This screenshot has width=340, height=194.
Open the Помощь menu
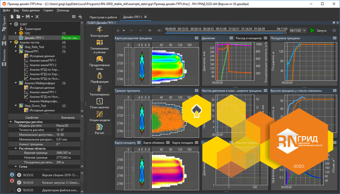pyautogui.click(x=63, y=10)
